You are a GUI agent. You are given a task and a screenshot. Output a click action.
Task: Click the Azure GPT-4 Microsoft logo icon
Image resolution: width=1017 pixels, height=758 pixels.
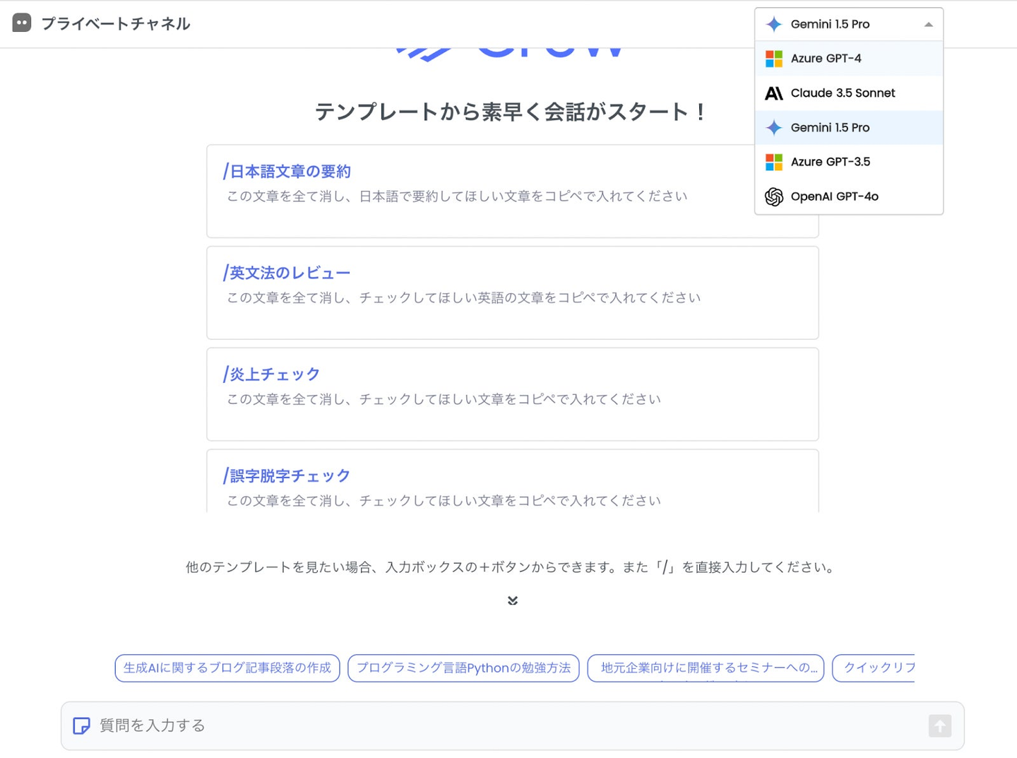pyautogui.click(x=774, y=59)
